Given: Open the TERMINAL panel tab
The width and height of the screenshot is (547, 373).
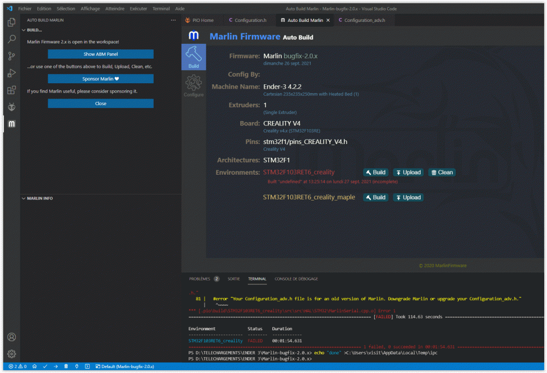Looking at the screenshot, I should [257, 279].
